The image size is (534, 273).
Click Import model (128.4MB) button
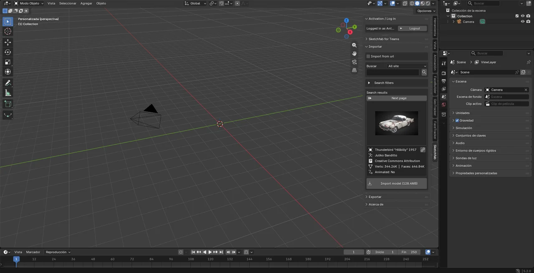[397, 183]
